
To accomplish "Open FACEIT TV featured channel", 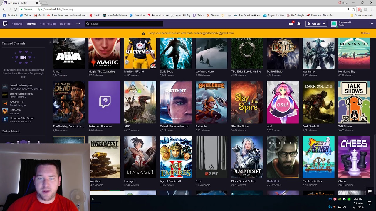I will [x=23, y=103].
